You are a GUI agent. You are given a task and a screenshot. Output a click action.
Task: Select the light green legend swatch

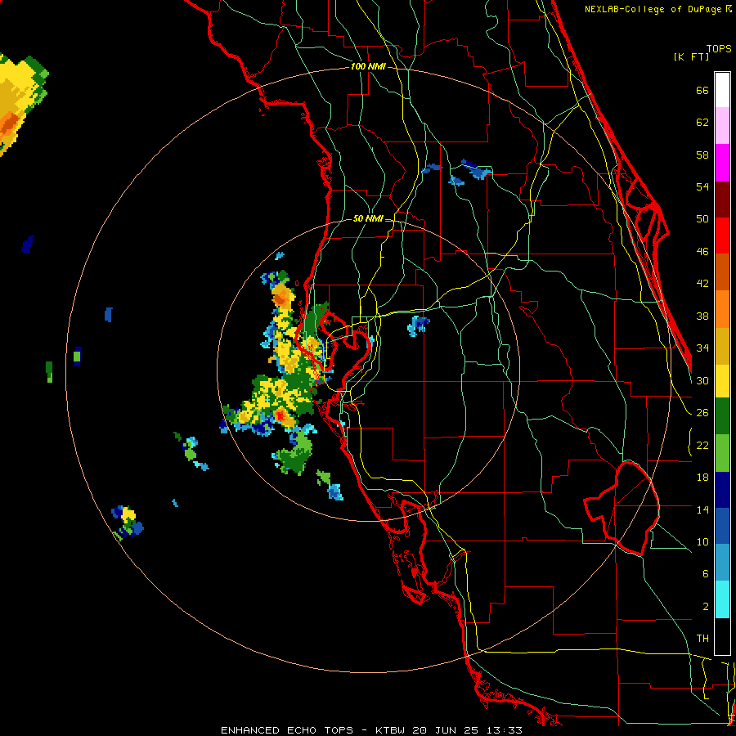[x=722, y=453]
